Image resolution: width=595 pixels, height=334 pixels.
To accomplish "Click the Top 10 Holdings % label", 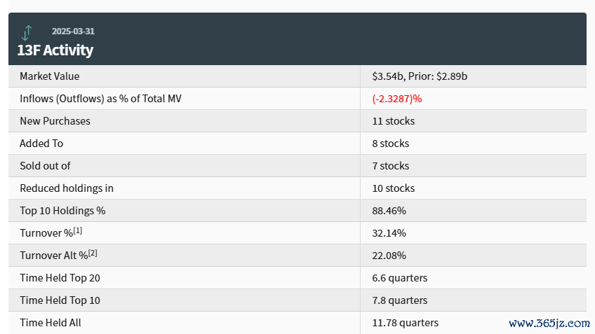I will click(x=62, y=211).
